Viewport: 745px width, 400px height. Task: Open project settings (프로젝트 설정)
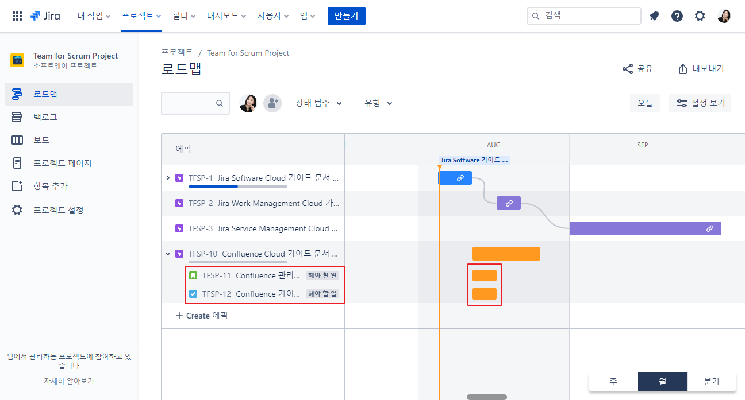pyautogui.click(x=69, y=210)
